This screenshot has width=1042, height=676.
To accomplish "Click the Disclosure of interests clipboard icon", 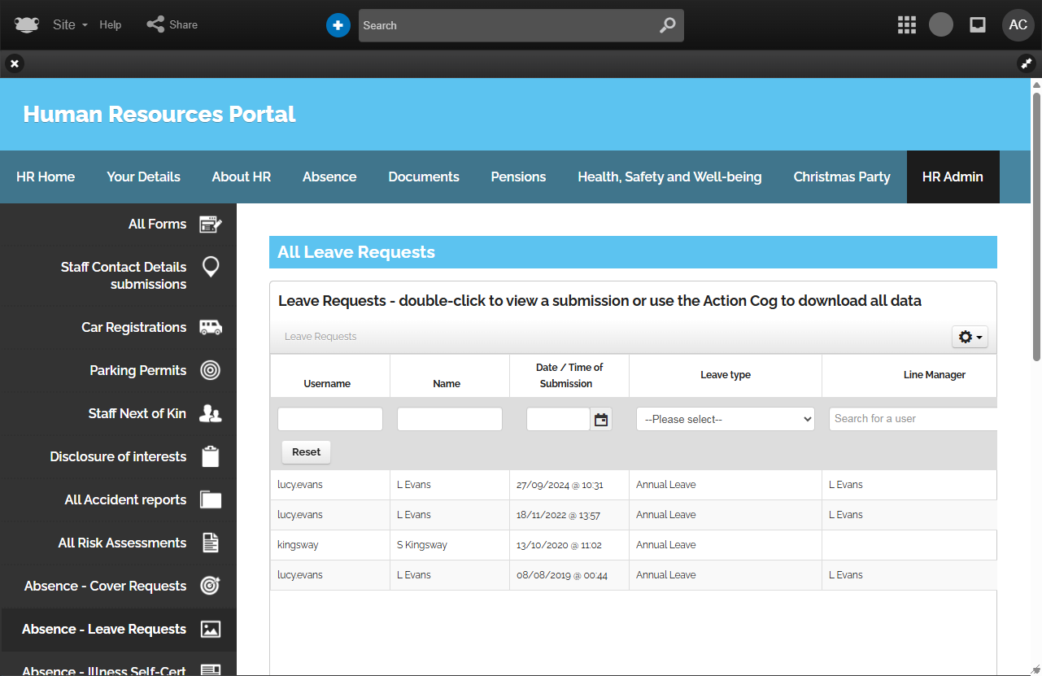I will click(x=211, y=457).
